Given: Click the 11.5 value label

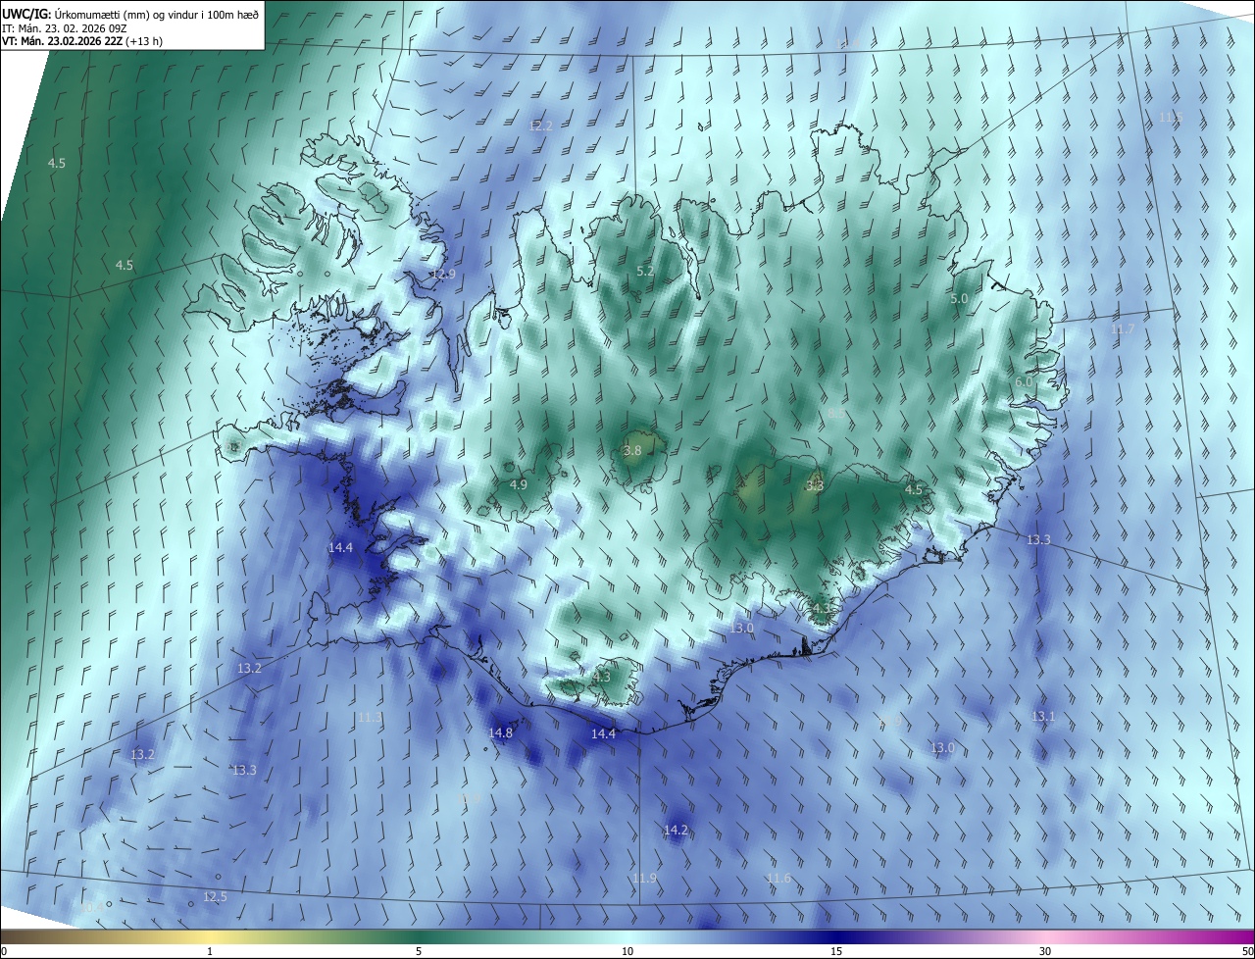Looking at the screenshot, I should tap(1171, 118).
